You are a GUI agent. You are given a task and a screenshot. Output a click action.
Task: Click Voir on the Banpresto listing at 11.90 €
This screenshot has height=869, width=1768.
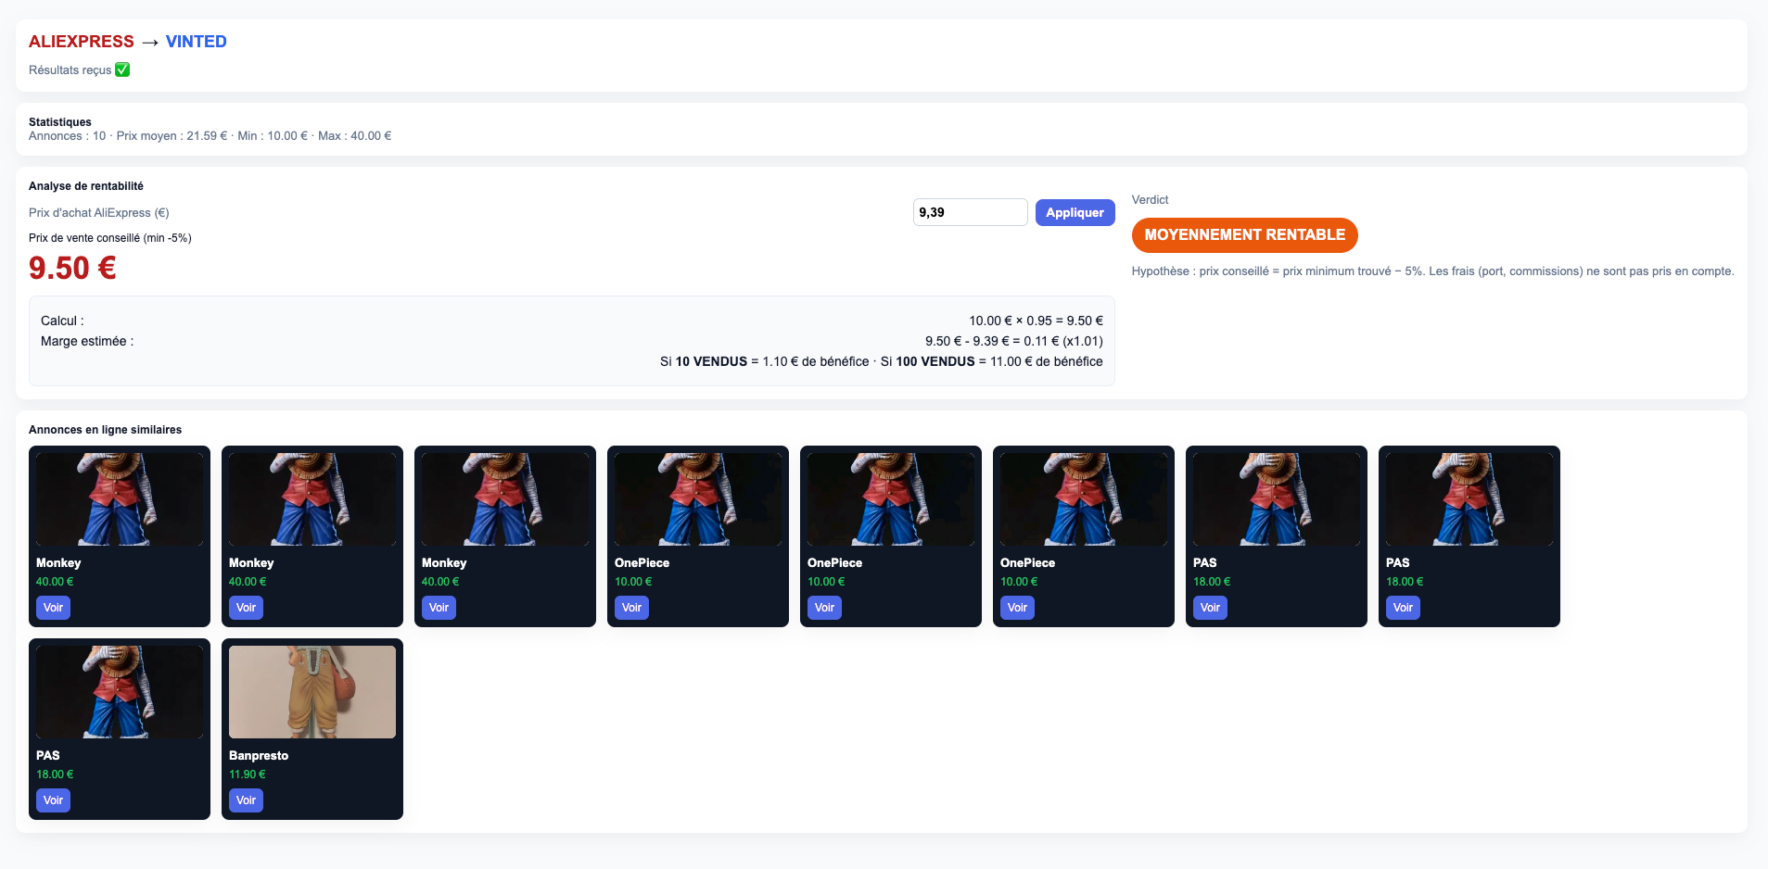pos(246,800)
